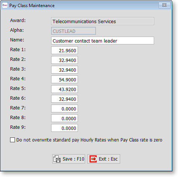Enable 'Do not overwrite standard pay Hourly Rates' checkbox
Screen dimensions: 178x177
pyautogui.click(x=12, y=140)
